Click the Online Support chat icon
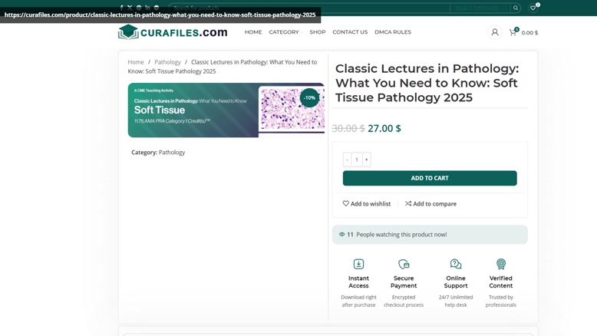Image resolution: width=597 pixels, height=336 pixels. click(456, 264)
